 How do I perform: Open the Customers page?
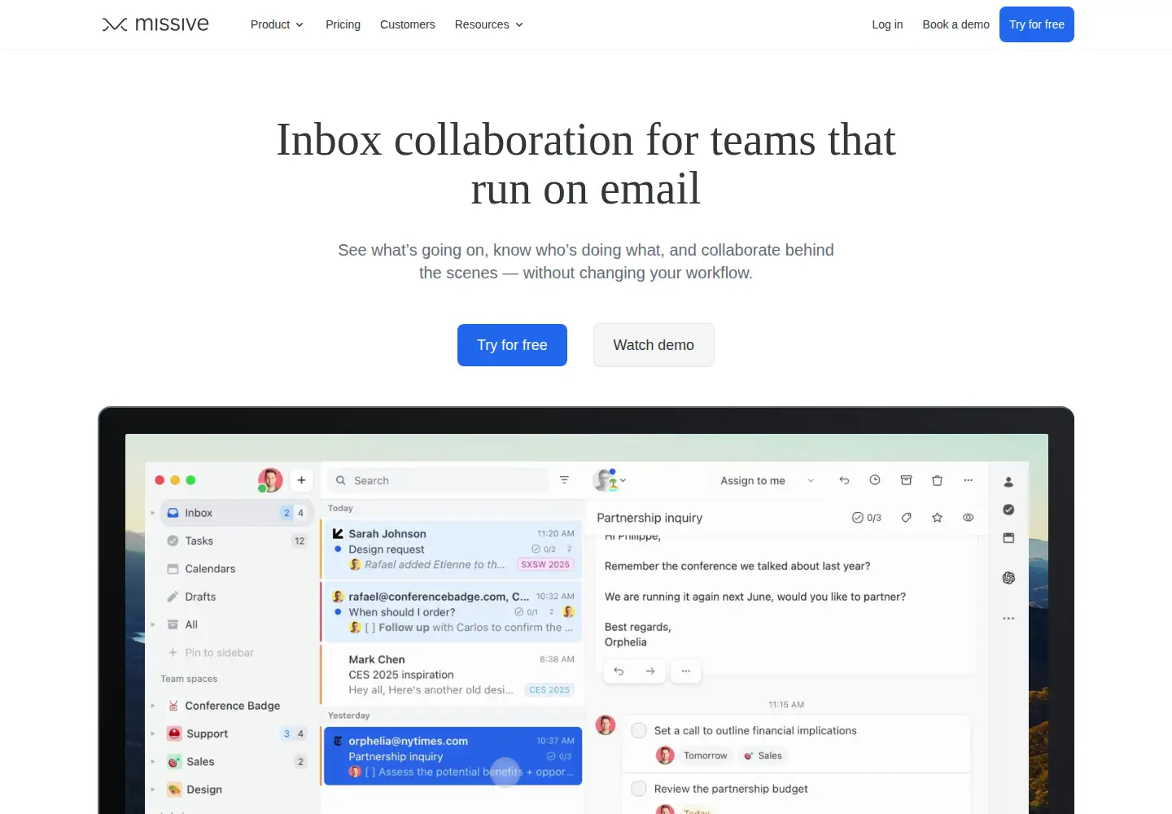407,24
